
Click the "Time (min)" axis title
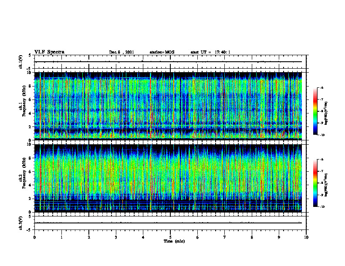[x=174, y=241]
